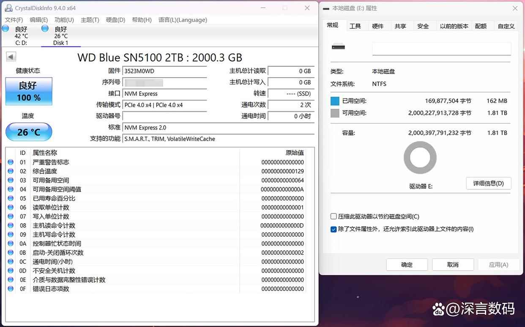Click the WD Blue SN5100 2TB disk title
Screen dimensions: 525x327
(x=160, y=57)
